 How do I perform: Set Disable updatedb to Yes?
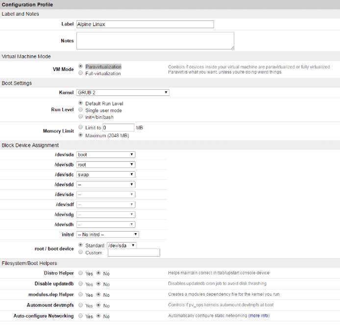(80, 283)
